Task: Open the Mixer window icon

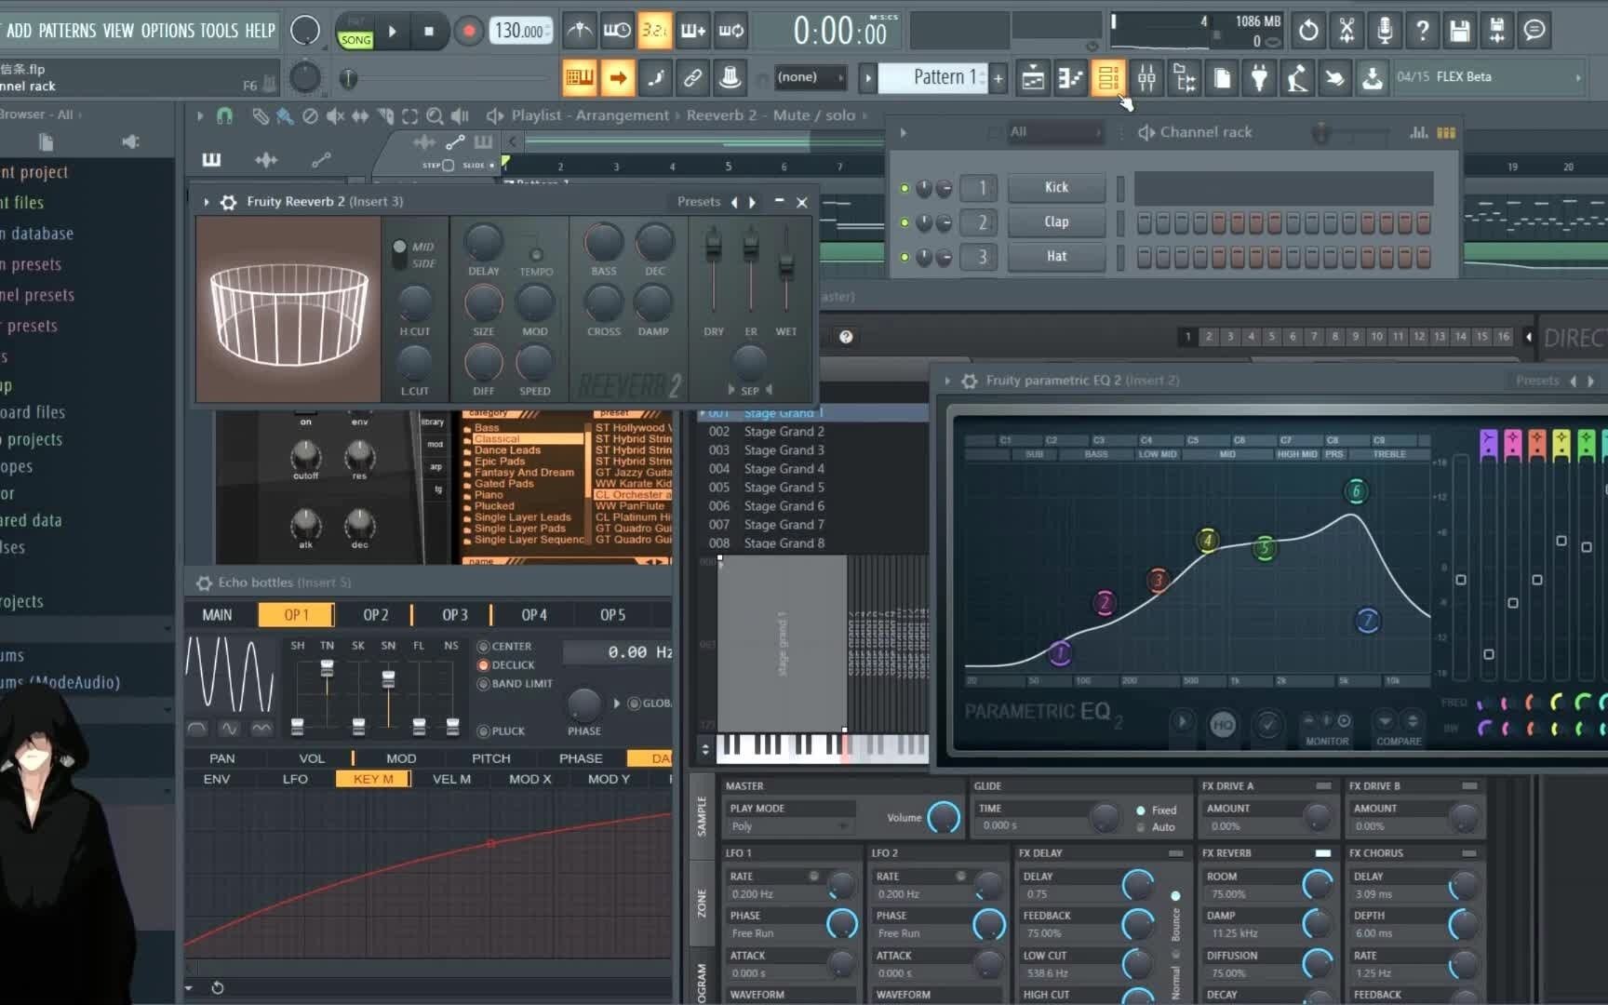Action: pos(1146,78)
